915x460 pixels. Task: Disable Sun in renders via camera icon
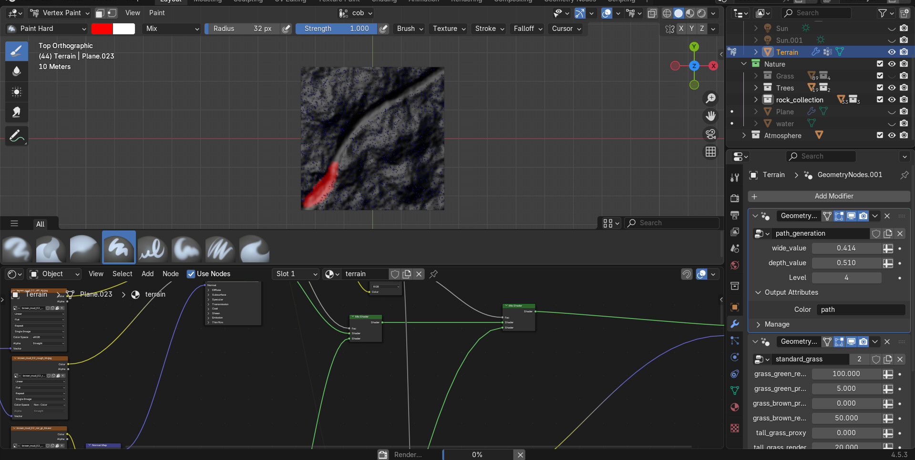tap(904, 28)
